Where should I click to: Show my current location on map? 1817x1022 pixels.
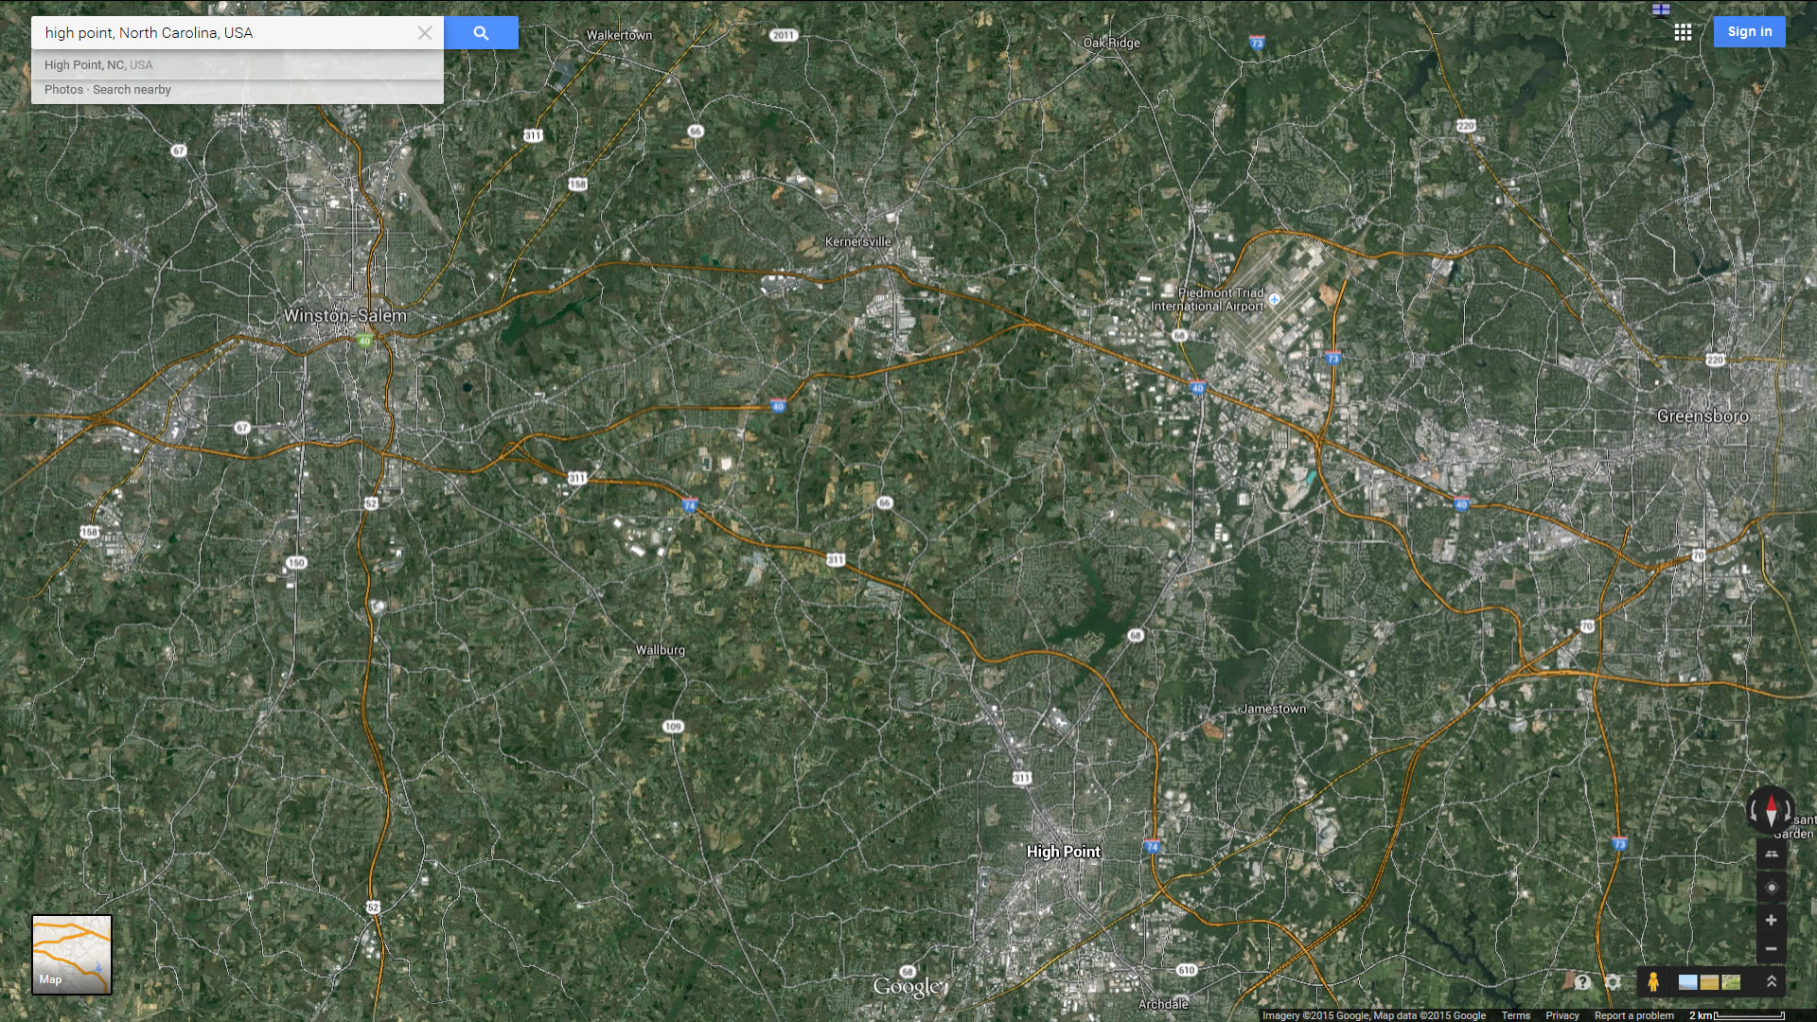[1771, 888]
